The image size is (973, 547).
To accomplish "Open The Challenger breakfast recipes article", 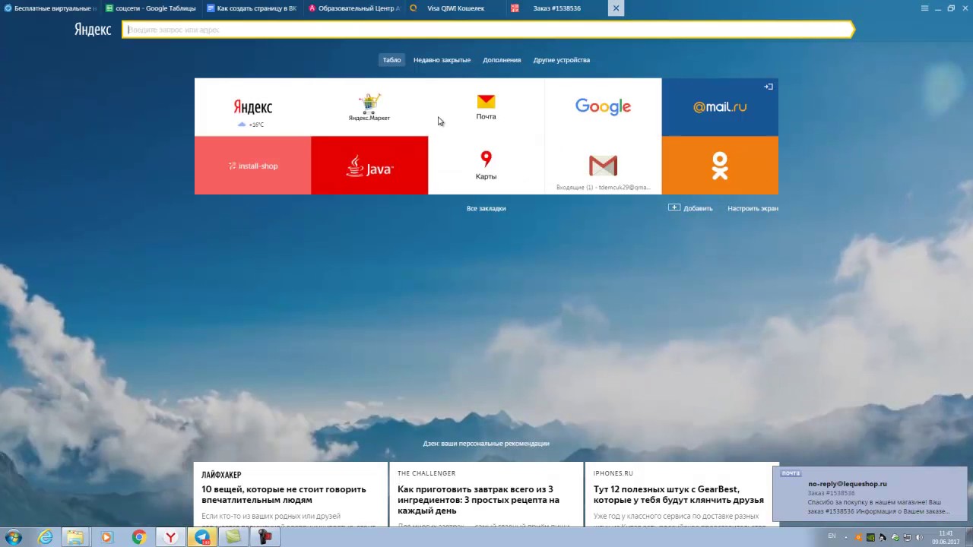I will [486, 495].
